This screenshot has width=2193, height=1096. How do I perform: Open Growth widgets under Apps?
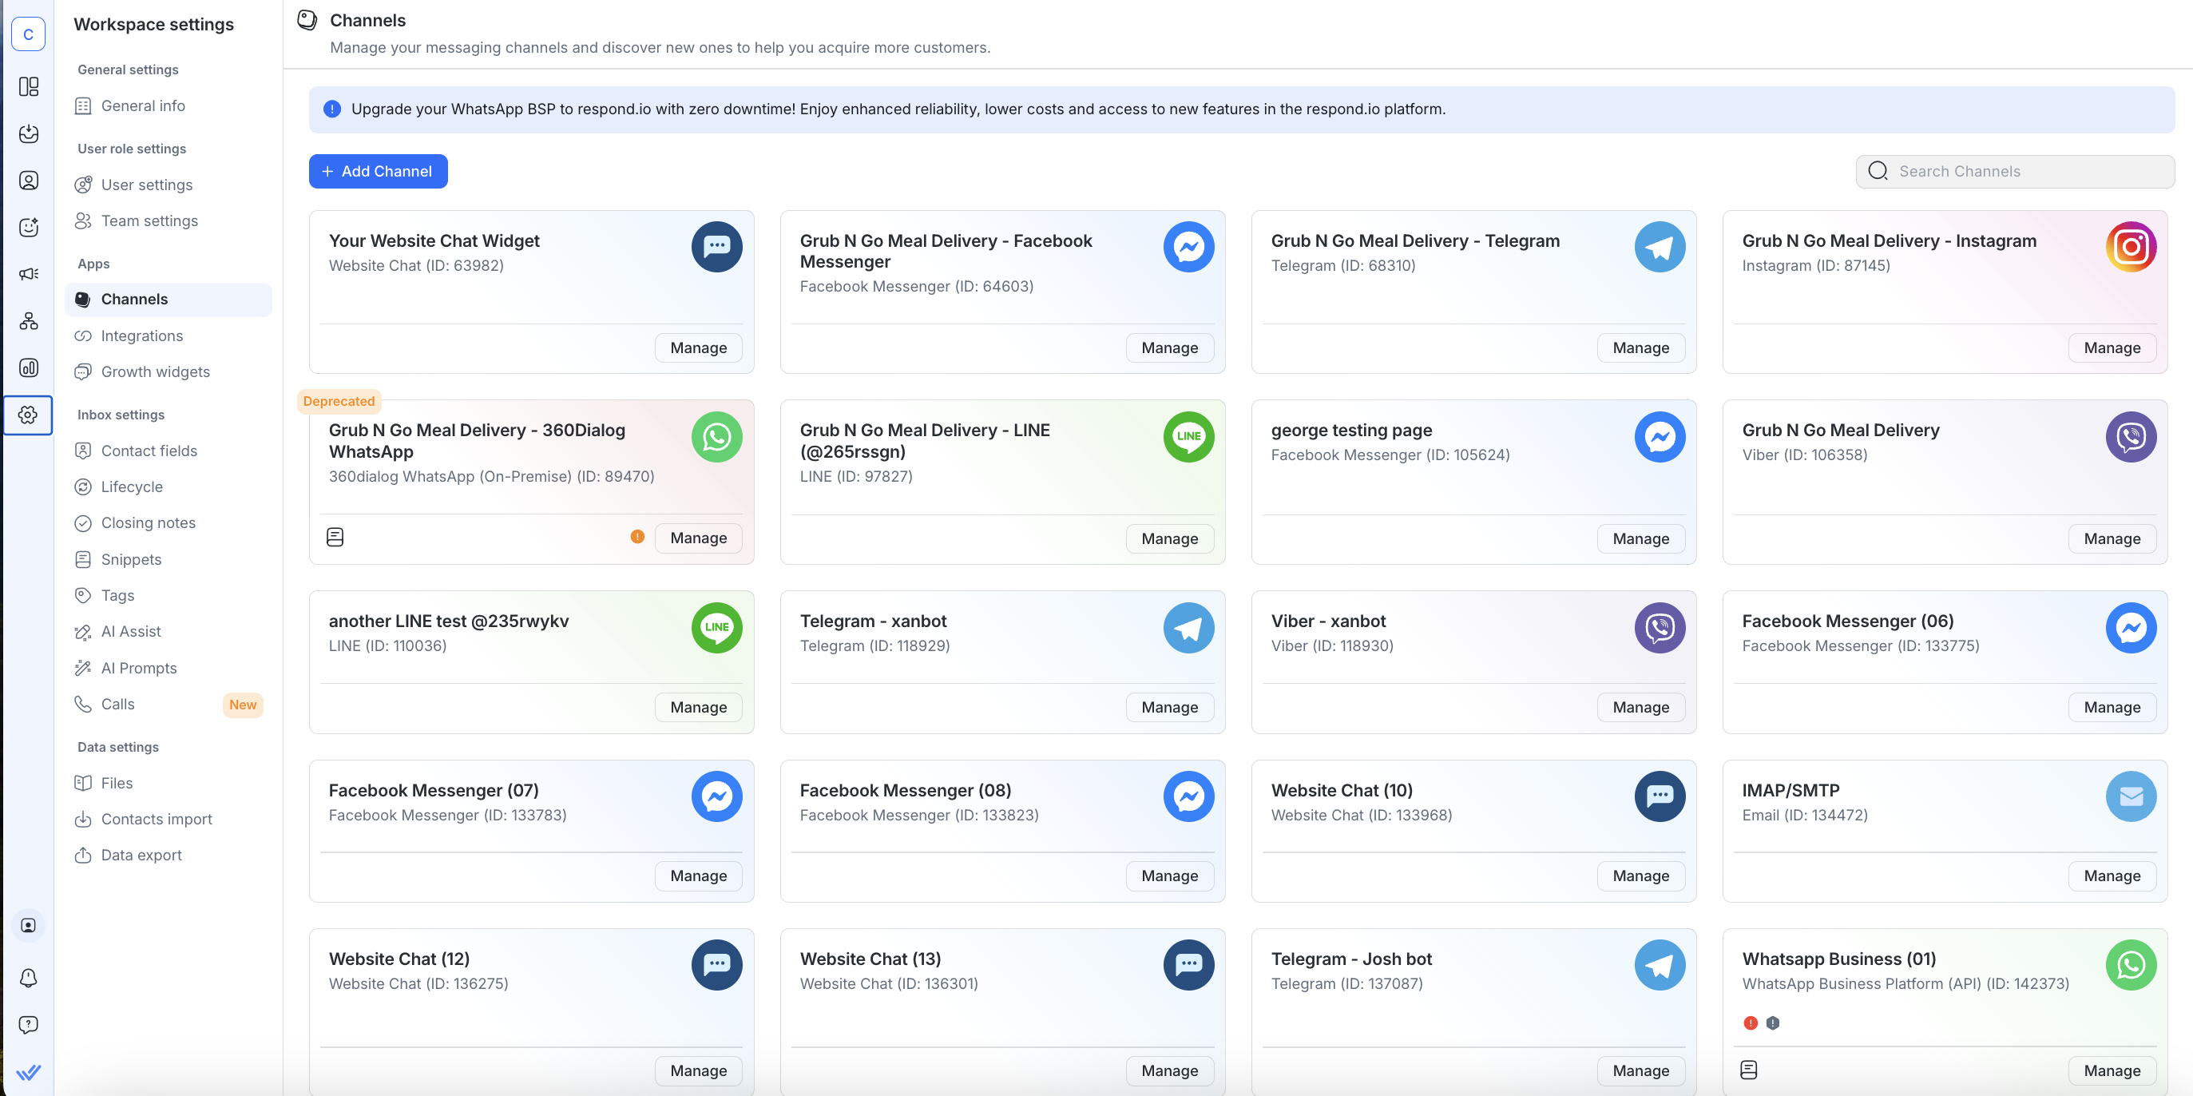[x=155, y=371]
